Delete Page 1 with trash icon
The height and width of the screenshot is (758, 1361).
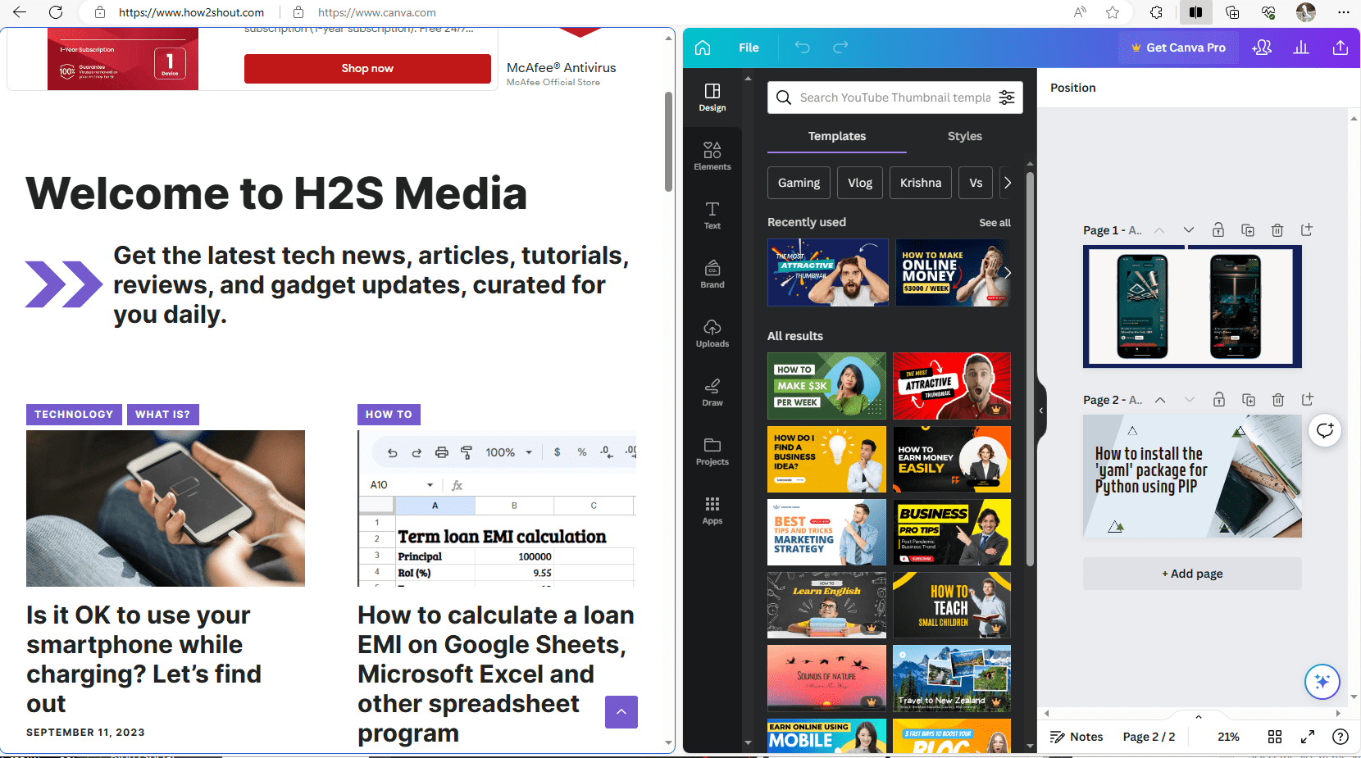point(1277,230)
